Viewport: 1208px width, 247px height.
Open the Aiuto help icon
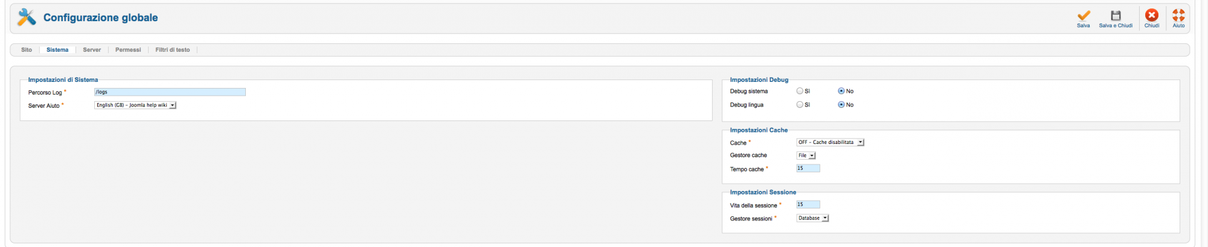point(1178,16)
